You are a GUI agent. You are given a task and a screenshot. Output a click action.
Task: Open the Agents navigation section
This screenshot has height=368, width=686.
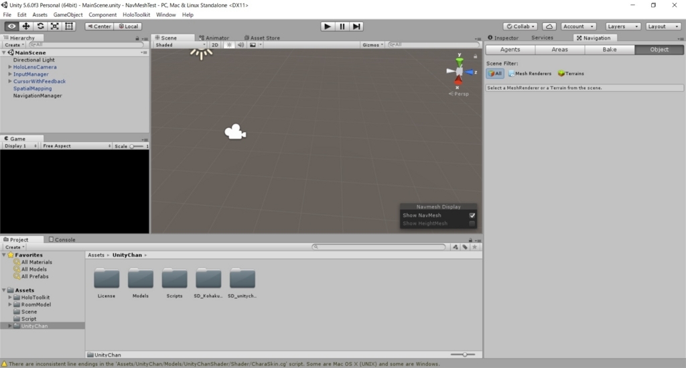510,50
